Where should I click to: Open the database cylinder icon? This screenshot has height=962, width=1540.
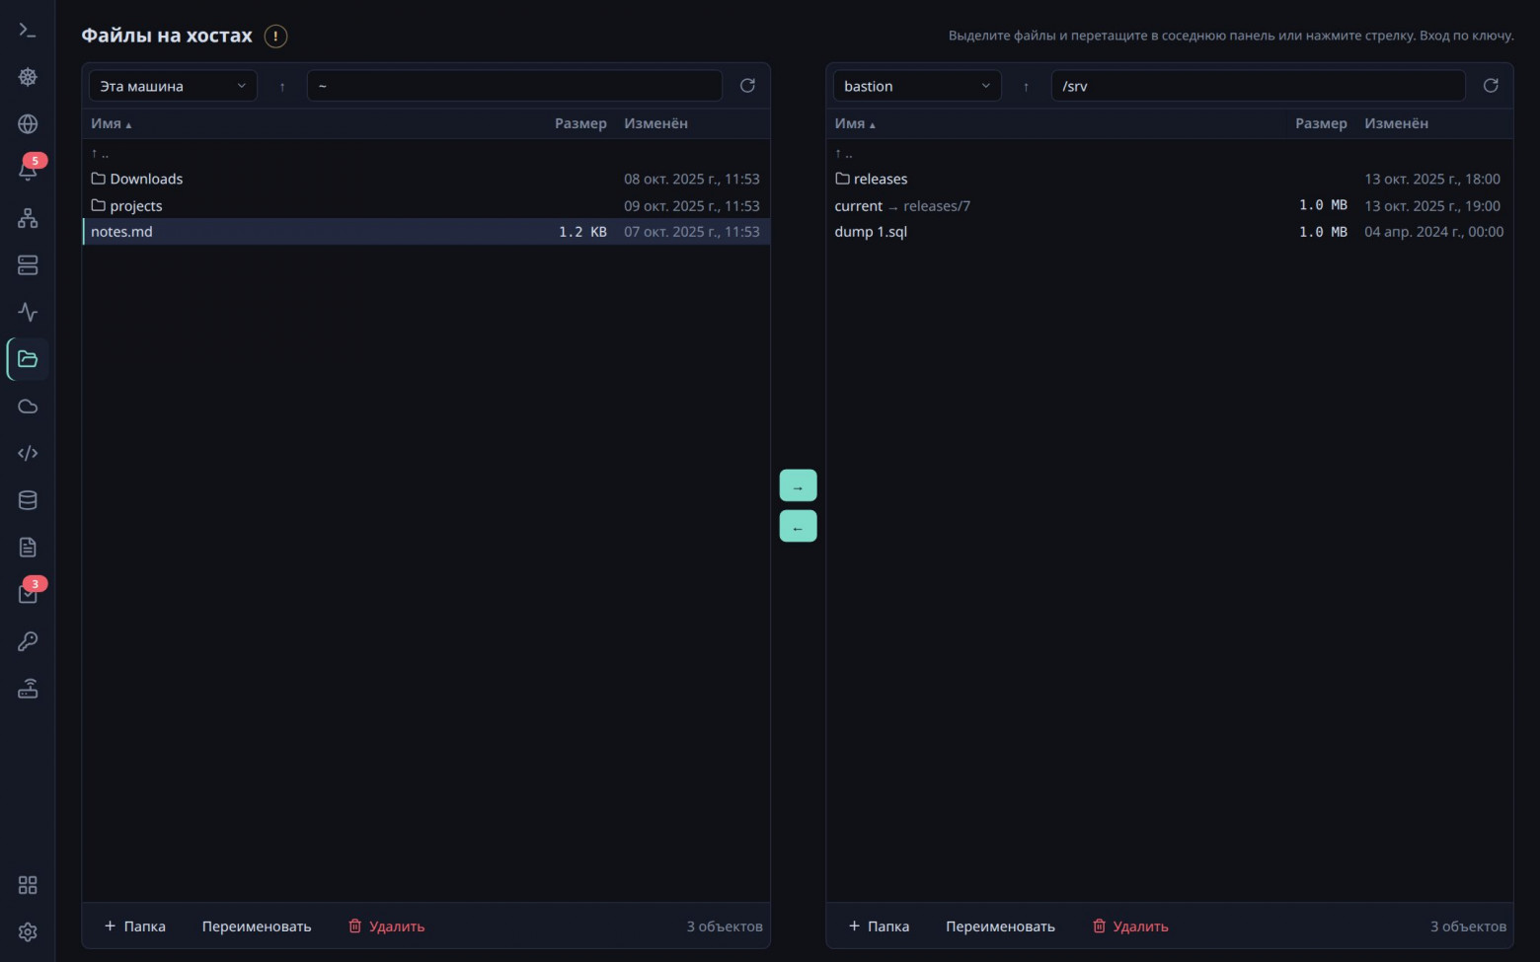tap(28, 500)
